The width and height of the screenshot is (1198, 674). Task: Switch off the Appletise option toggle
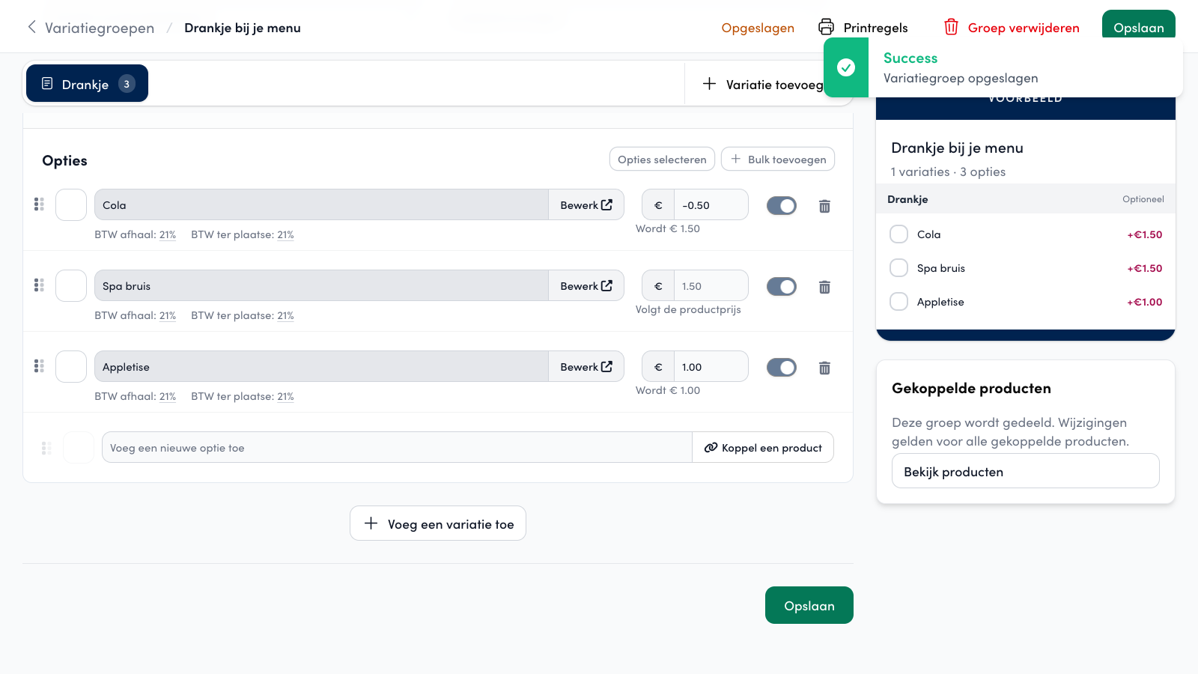[x=782, y=368]
